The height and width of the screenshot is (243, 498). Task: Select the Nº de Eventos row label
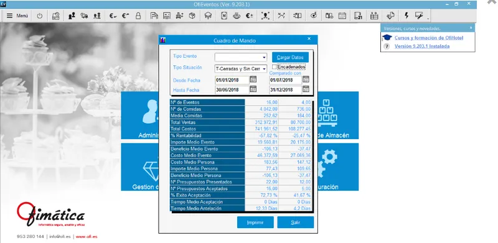pyautogui.click(x=207, y=102)
